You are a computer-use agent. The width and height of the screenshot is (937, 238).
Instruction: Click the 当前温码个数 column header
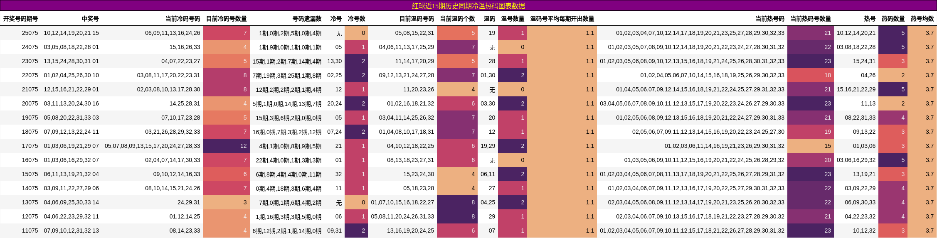pos(457,19)
